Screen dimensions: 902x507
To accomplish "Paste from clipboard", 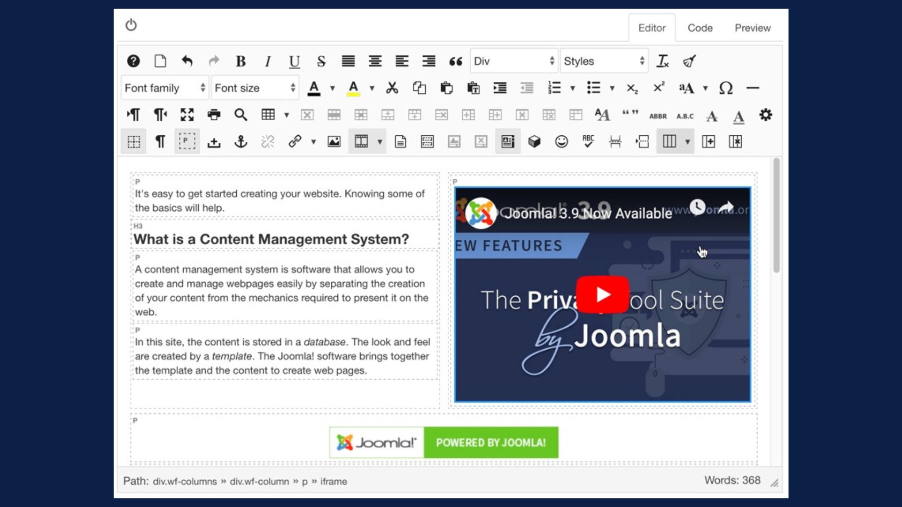I will coord(446,88).
